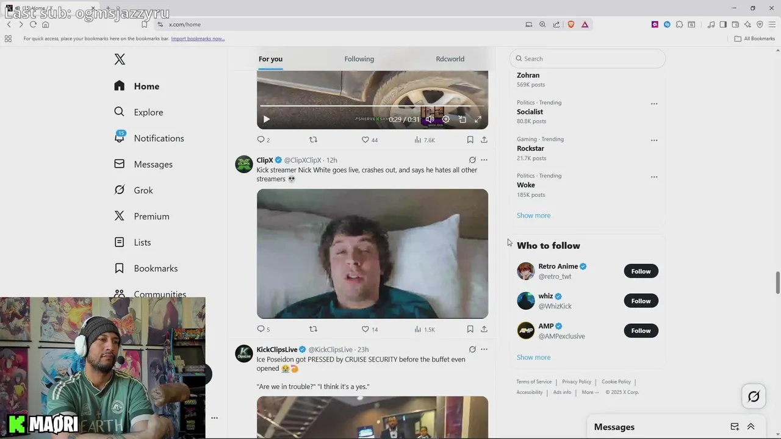Open Explore in the sidebar
The width and height of the screenshot is (781, 439).
tap(139, 112)
